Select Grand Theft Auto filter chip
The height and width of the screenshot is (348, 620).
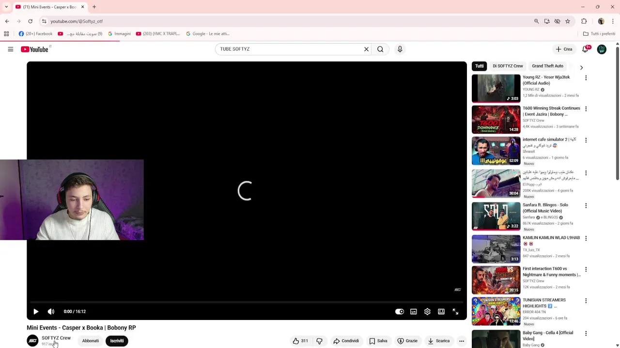(547, 66)
